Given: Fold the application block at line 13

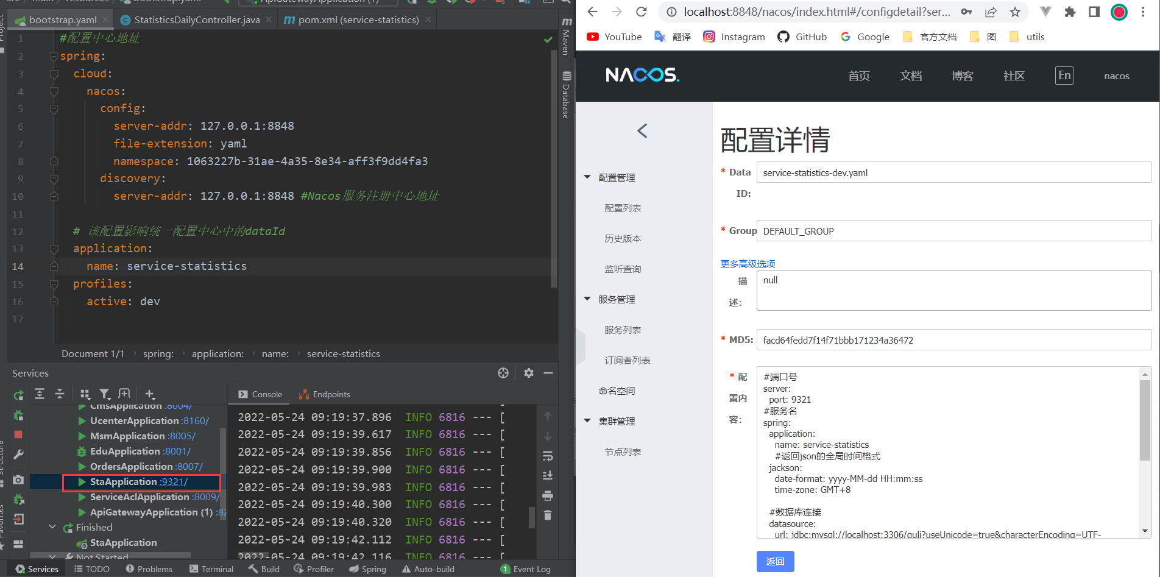Looking at the screenshot, I should tap(54, 249).
